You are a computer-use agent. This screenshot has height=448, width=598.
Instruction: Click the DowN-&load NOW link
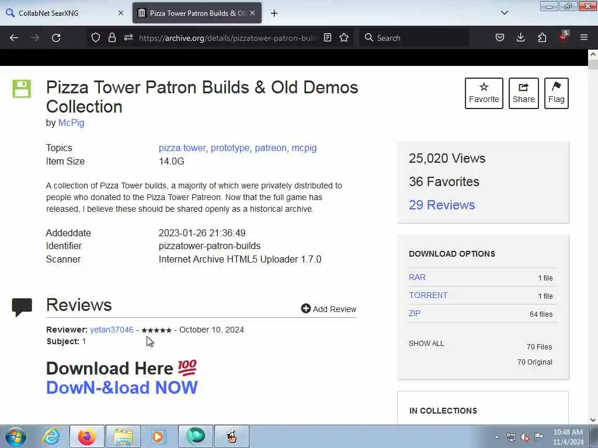click(x=122, y=387)
